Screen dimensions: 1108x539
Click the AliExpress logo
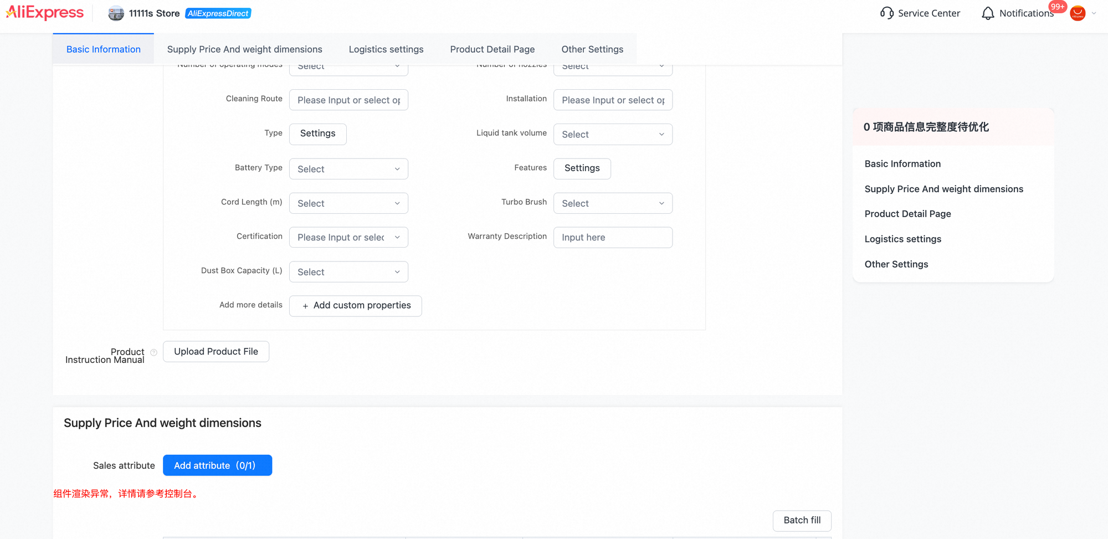tap(45, 13)
